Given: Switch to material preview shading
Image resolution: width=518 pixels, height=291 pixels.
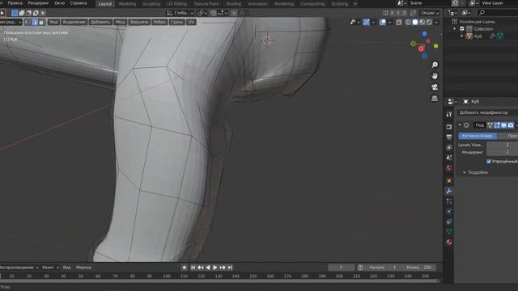Looking at the screenshot, I should coord(422,22).
